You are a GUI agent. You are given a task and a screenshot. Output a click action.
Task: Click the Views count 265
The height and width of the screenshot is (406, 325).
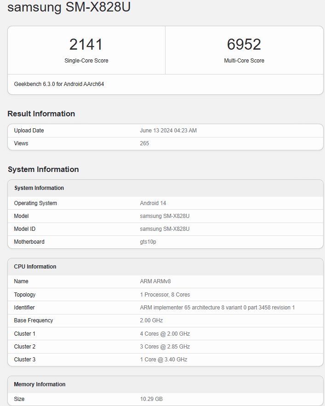click(144, 143)
